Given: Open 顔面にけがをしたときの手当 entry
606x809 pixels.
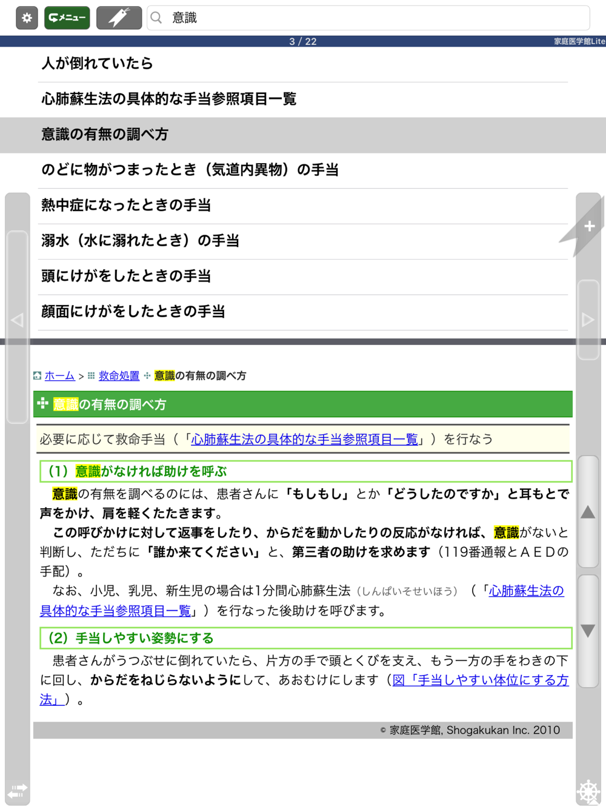Looking at the screenshot, I should click(x=303, y=312).
